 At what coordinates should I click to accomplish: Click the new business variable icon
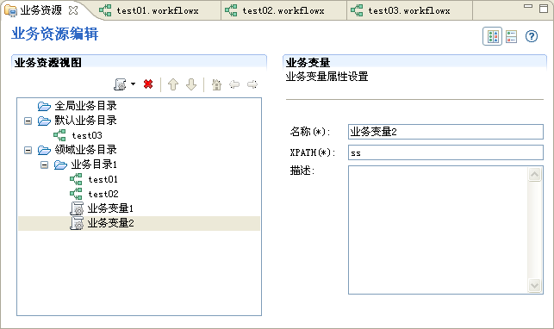[121, 84]
